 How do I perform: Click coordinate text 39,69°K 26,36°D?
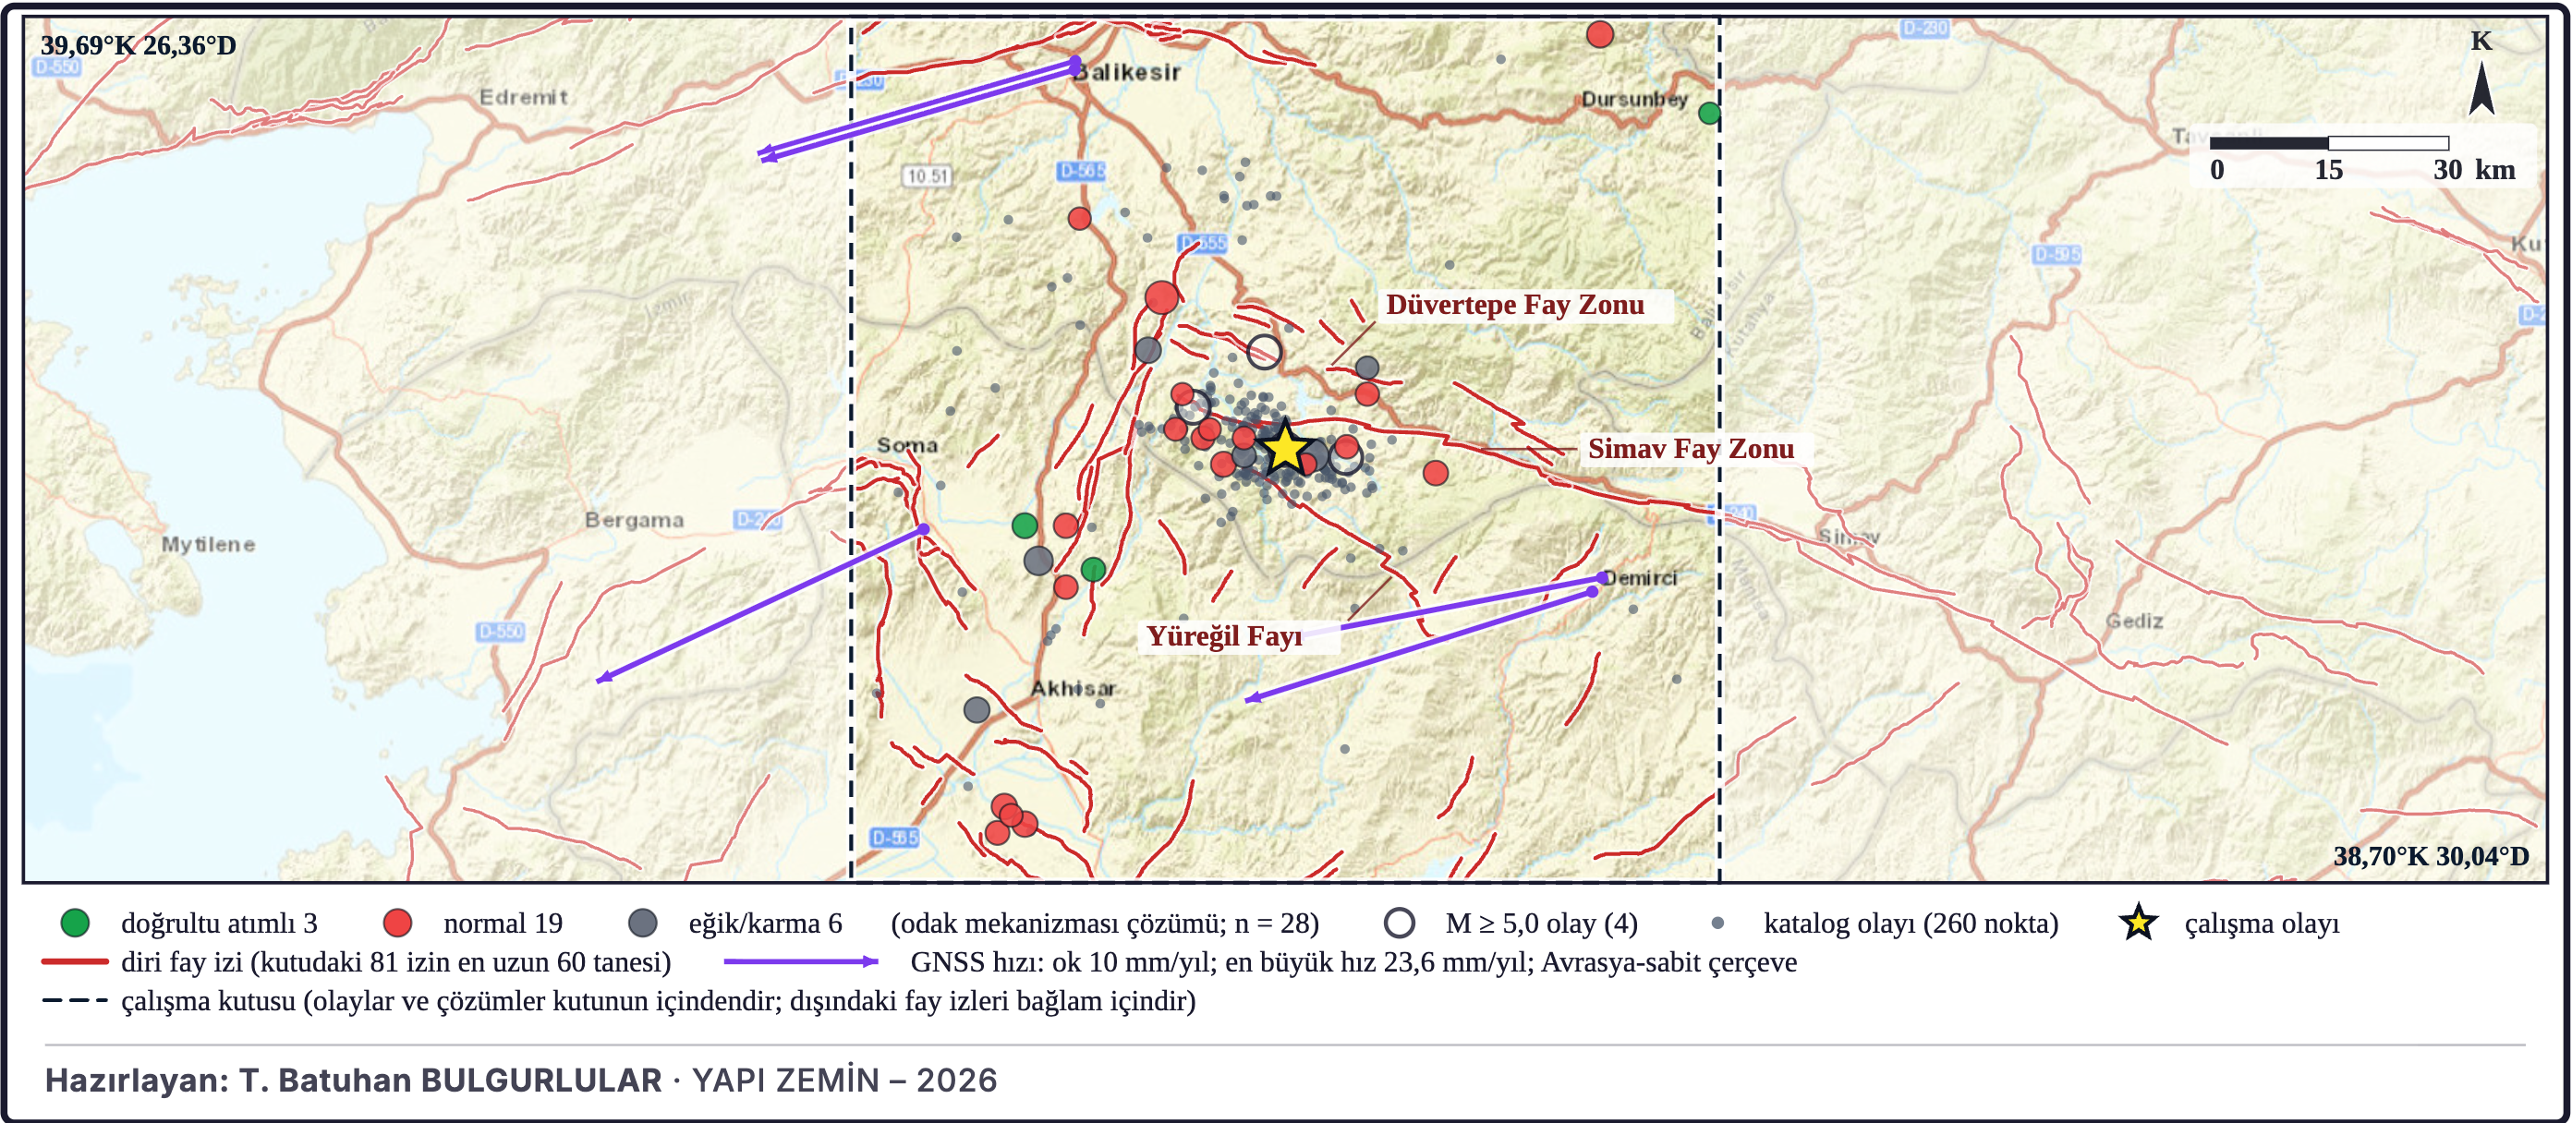pos(138,45)
